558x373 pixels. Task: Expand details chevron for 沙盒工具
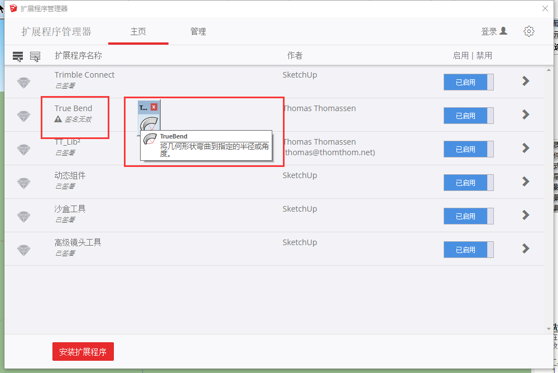tap(526, 215)
